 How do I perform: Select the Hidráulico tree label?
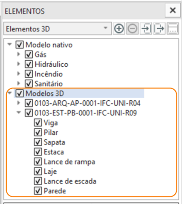point(52,64)
